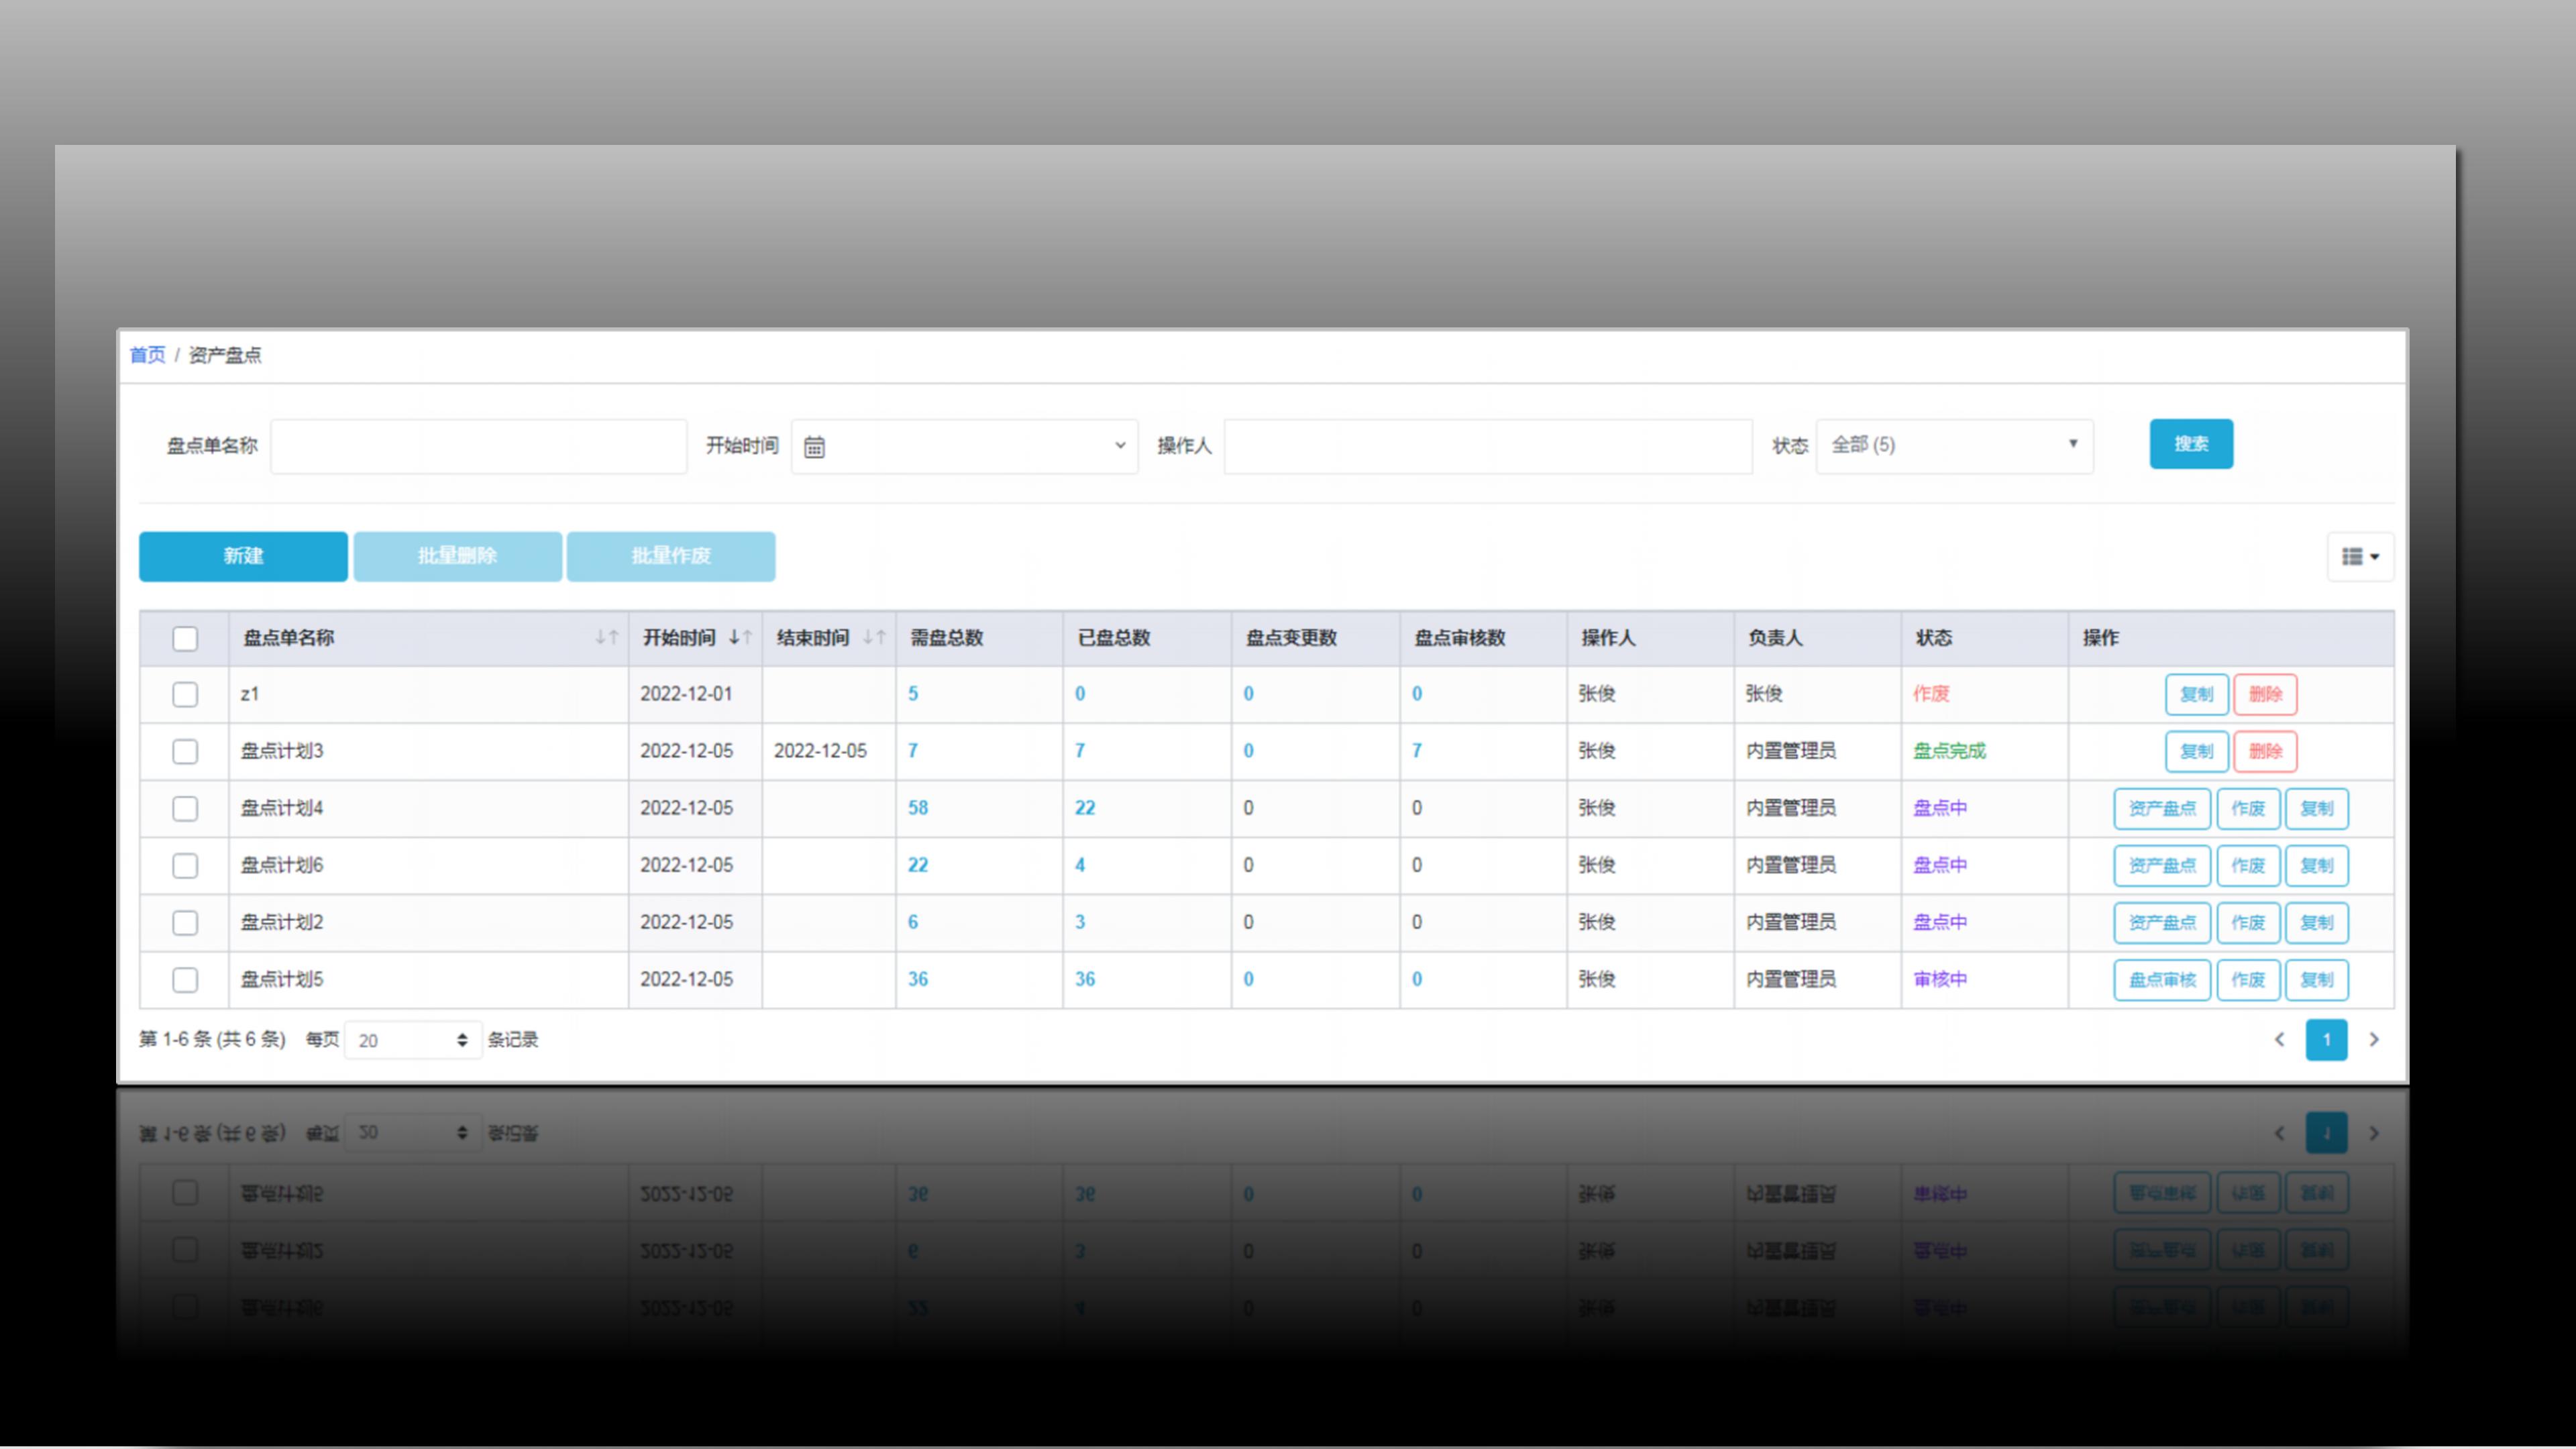Focus the 盘点单名称 search input
The image size is (2576, 1449).
478,446
